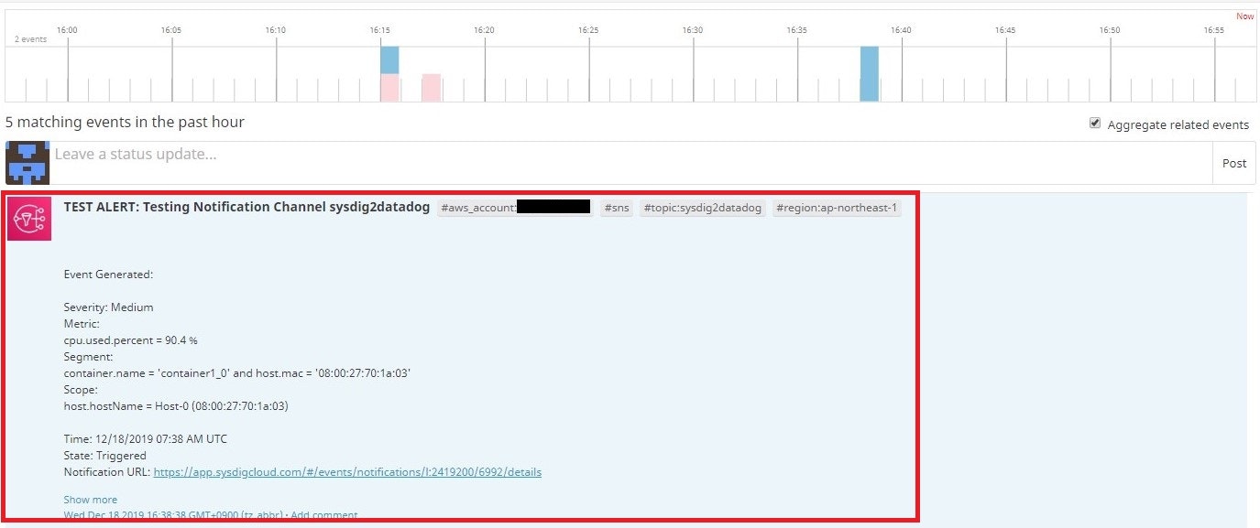The height and width of the screenshot is (528, 1260).
Task: Click the 16:30 timeline label
Action: [693, 30]
